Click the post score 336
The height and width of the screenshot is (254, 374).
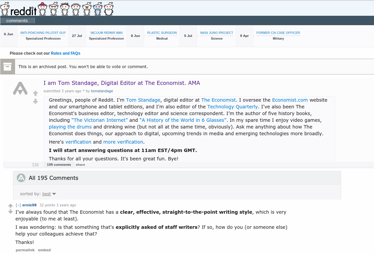tap(35, 165)
